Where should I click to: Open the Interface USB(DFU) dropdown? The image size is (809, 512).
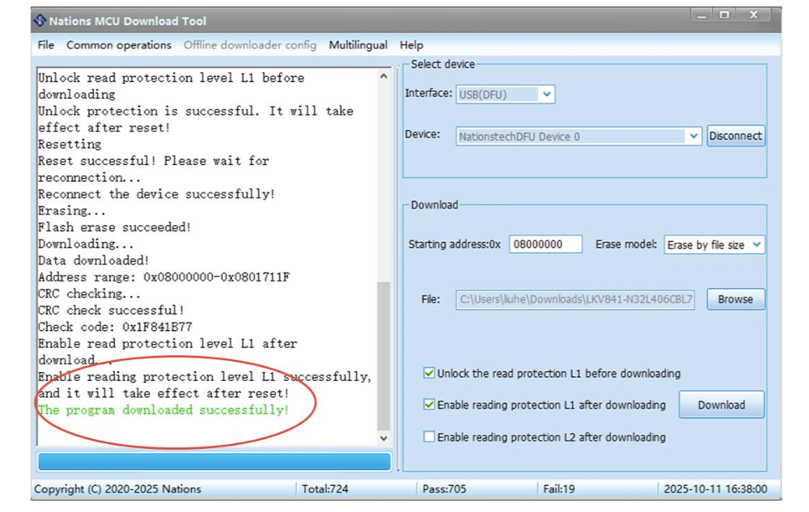click(x=547, y=95)
